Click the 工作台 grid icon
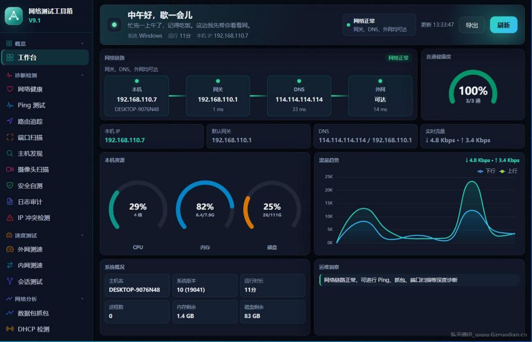 click(10, 57)
